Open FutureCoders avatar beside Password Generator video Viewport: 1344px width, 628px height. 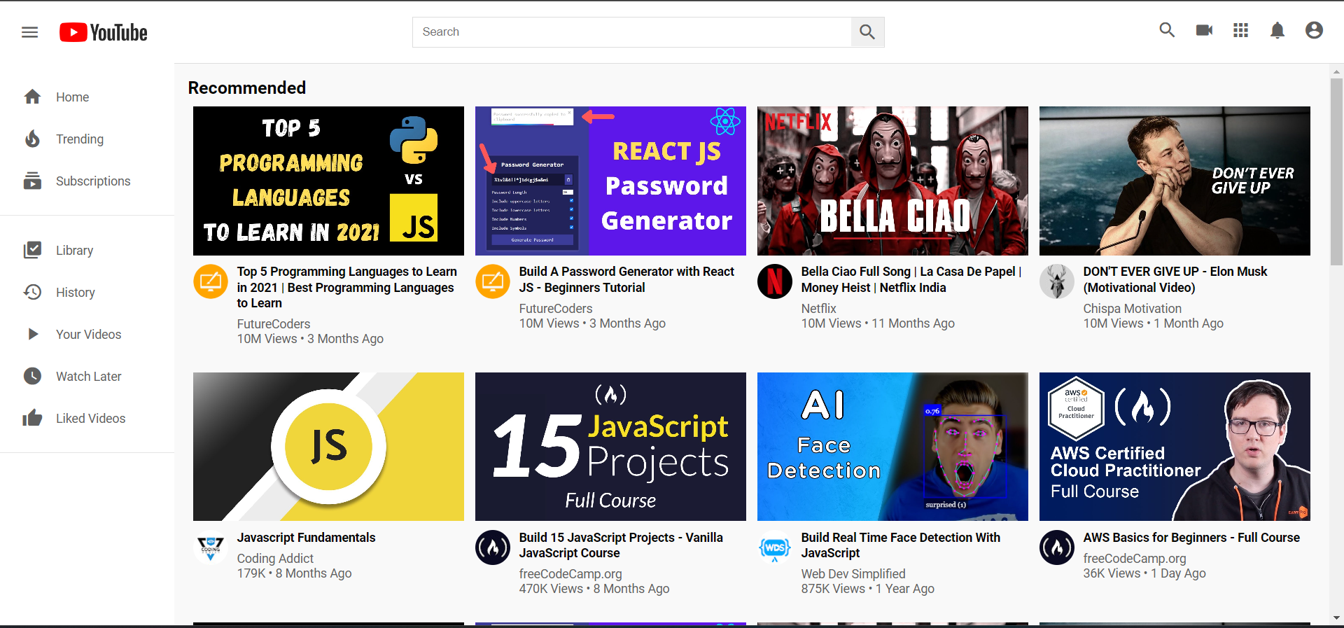click(x=493, y=281)
